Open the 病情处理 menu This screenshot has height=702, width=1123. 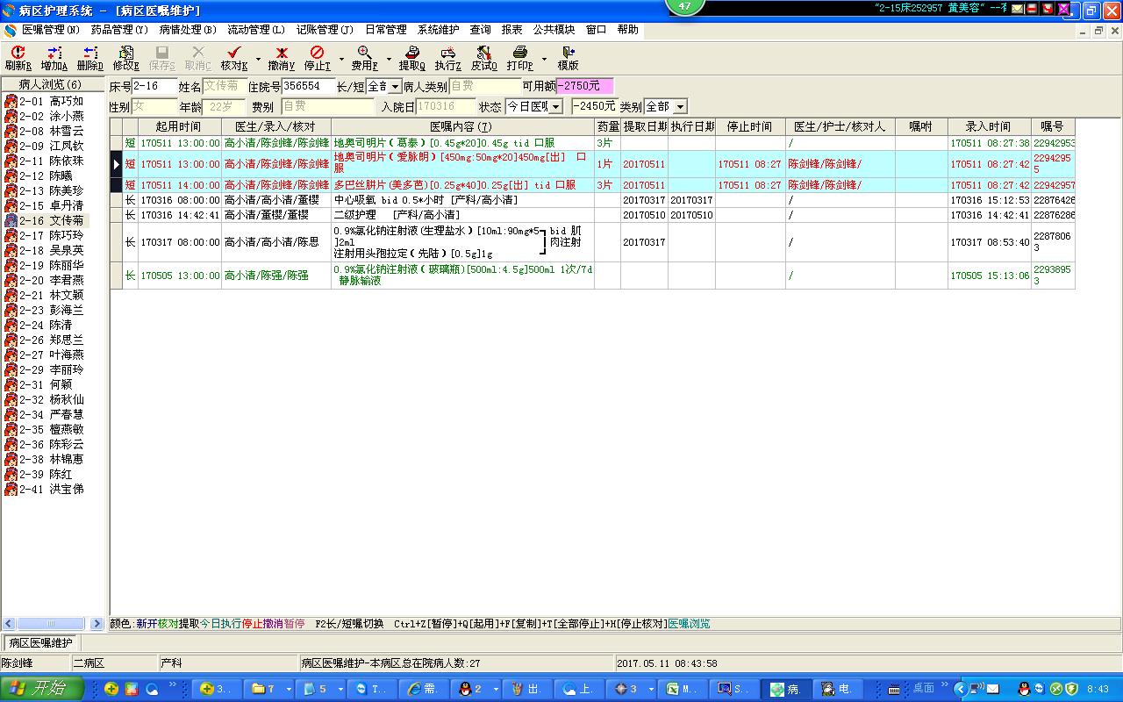click(188, 30)
